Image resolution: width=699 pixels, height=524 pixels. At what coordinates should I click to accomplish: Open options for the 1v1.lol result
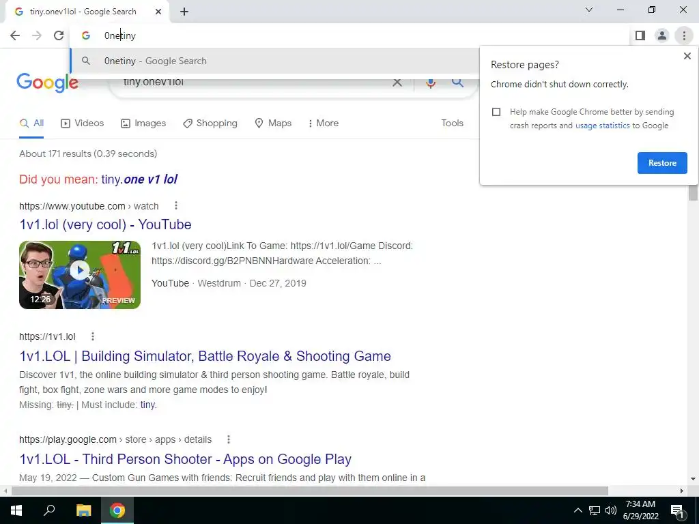(93, 336)
